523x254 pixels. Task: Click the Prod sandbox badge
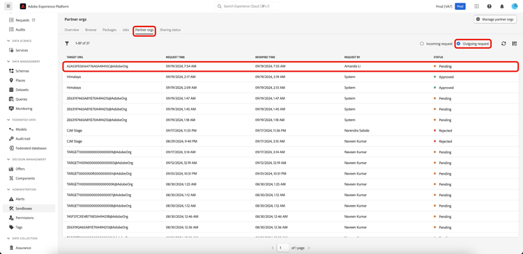tap(460, 6)
